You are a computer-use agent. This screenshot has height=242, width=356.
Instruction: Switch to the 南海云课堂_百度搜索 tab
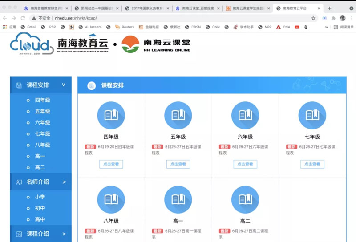[x=196, y=8]
